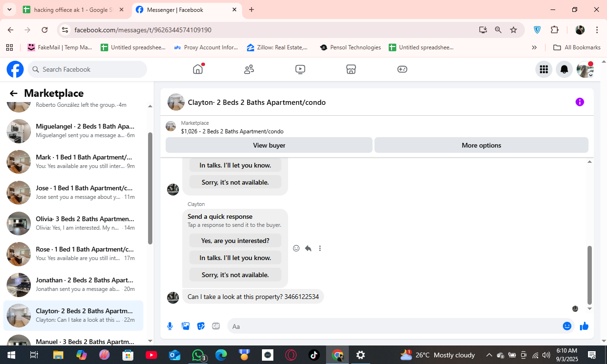Open Olivia 3 Beds 2 Baths conversation
607x364 pixels.
point(74,223)
